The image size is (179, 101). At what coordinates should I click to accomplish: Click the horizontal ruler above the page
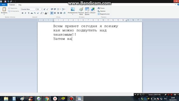[90, 20]
